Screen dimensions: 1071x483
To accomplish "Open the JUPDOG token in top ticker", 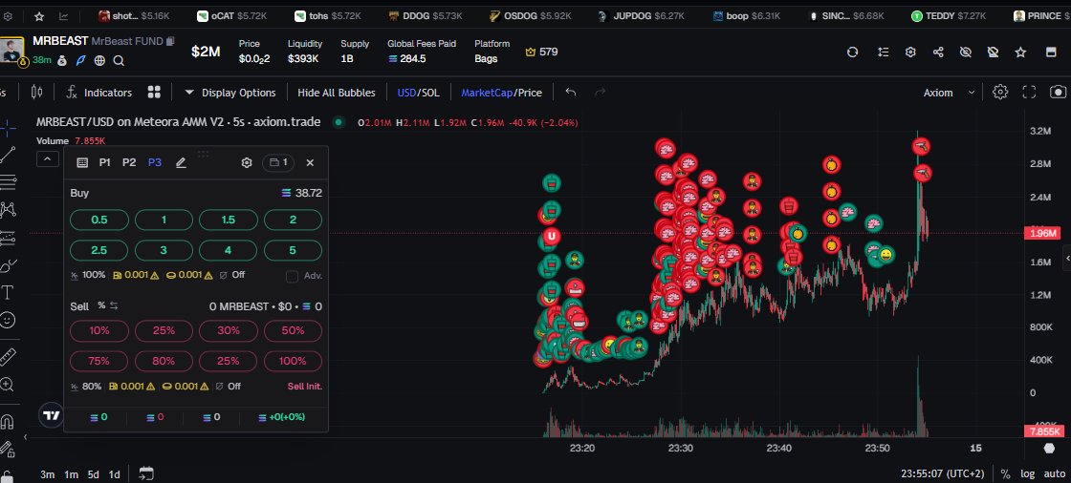I will (x=642, y=15).
